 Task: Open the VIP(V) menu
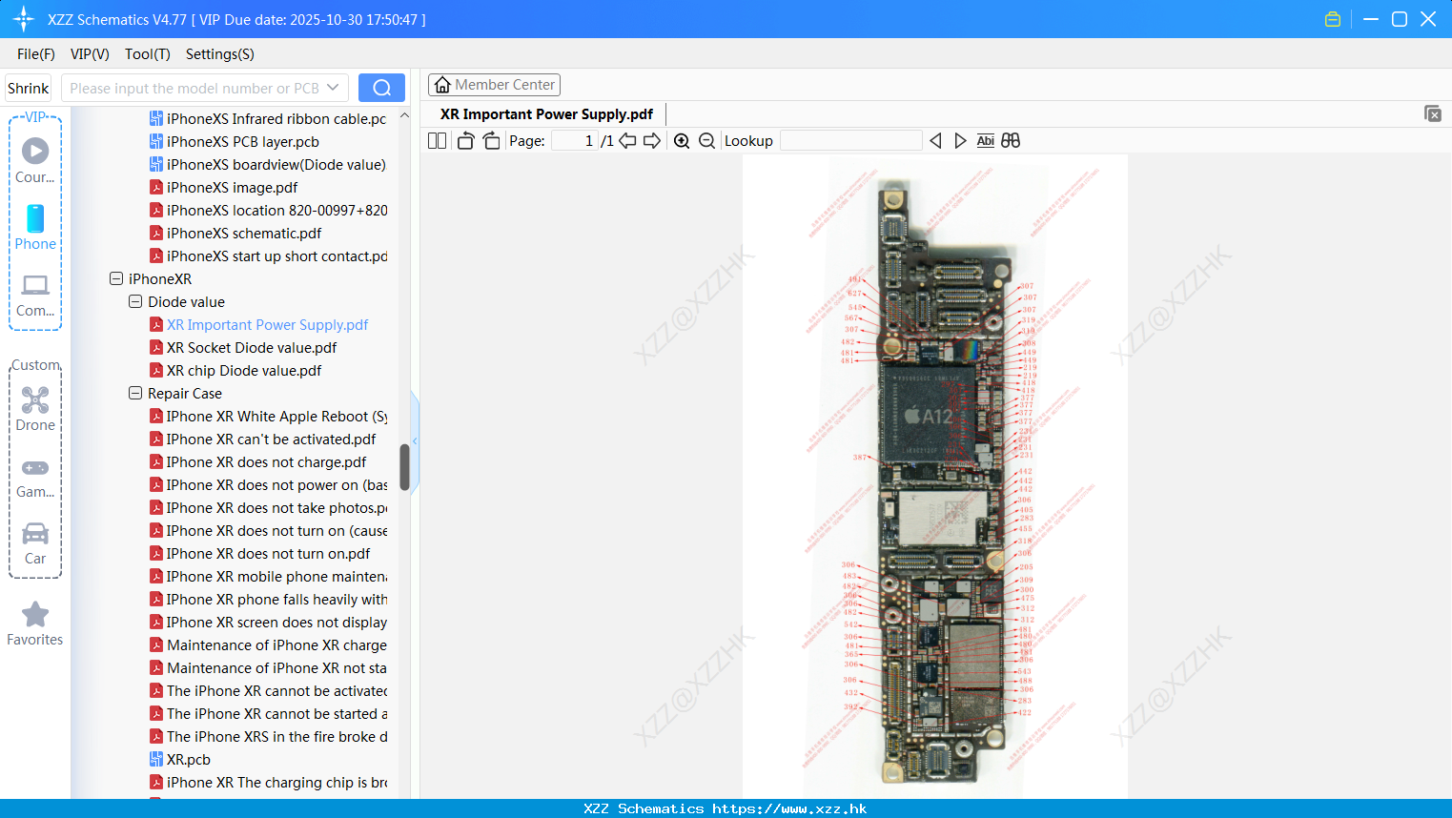tap(90, 54)
